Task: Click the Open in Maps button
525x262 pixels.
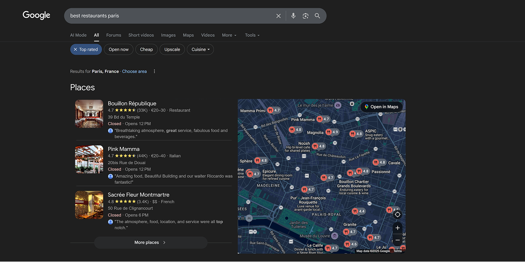Action: (382, 106)
